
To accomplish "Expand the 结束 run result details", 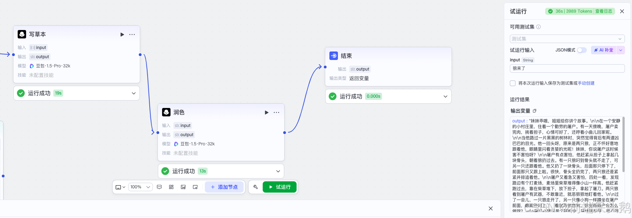I will click(x=446, y=96).
